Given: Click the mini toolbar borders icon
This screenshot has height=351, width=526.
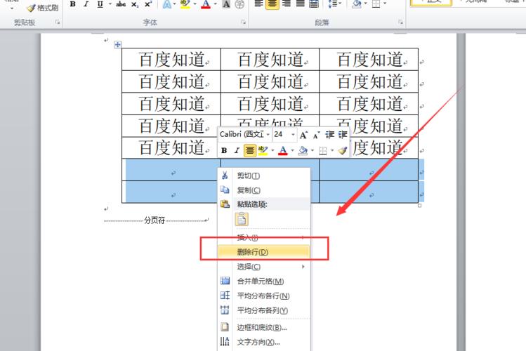Looking at the screenshot, I should (x=323, y=150).
